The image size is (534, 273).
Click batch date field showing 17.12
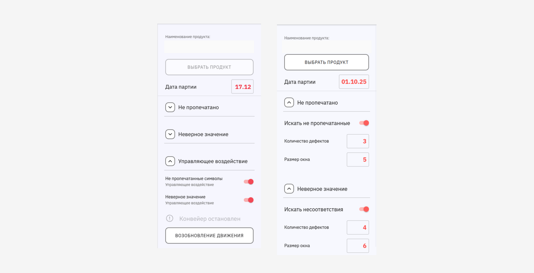pyautogui.click(x=243, y=87)
